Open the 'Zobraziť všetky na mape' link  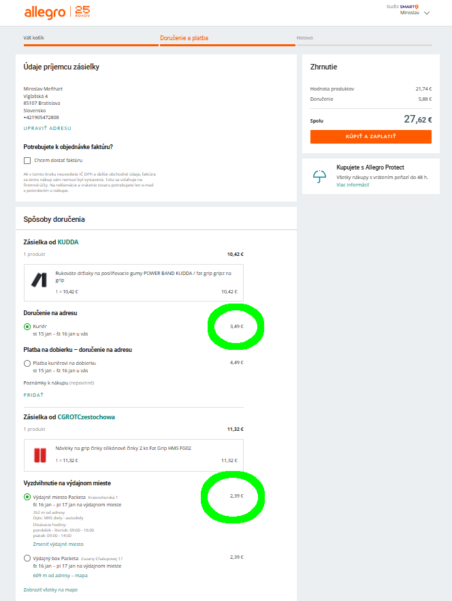(x=50, y=589)
